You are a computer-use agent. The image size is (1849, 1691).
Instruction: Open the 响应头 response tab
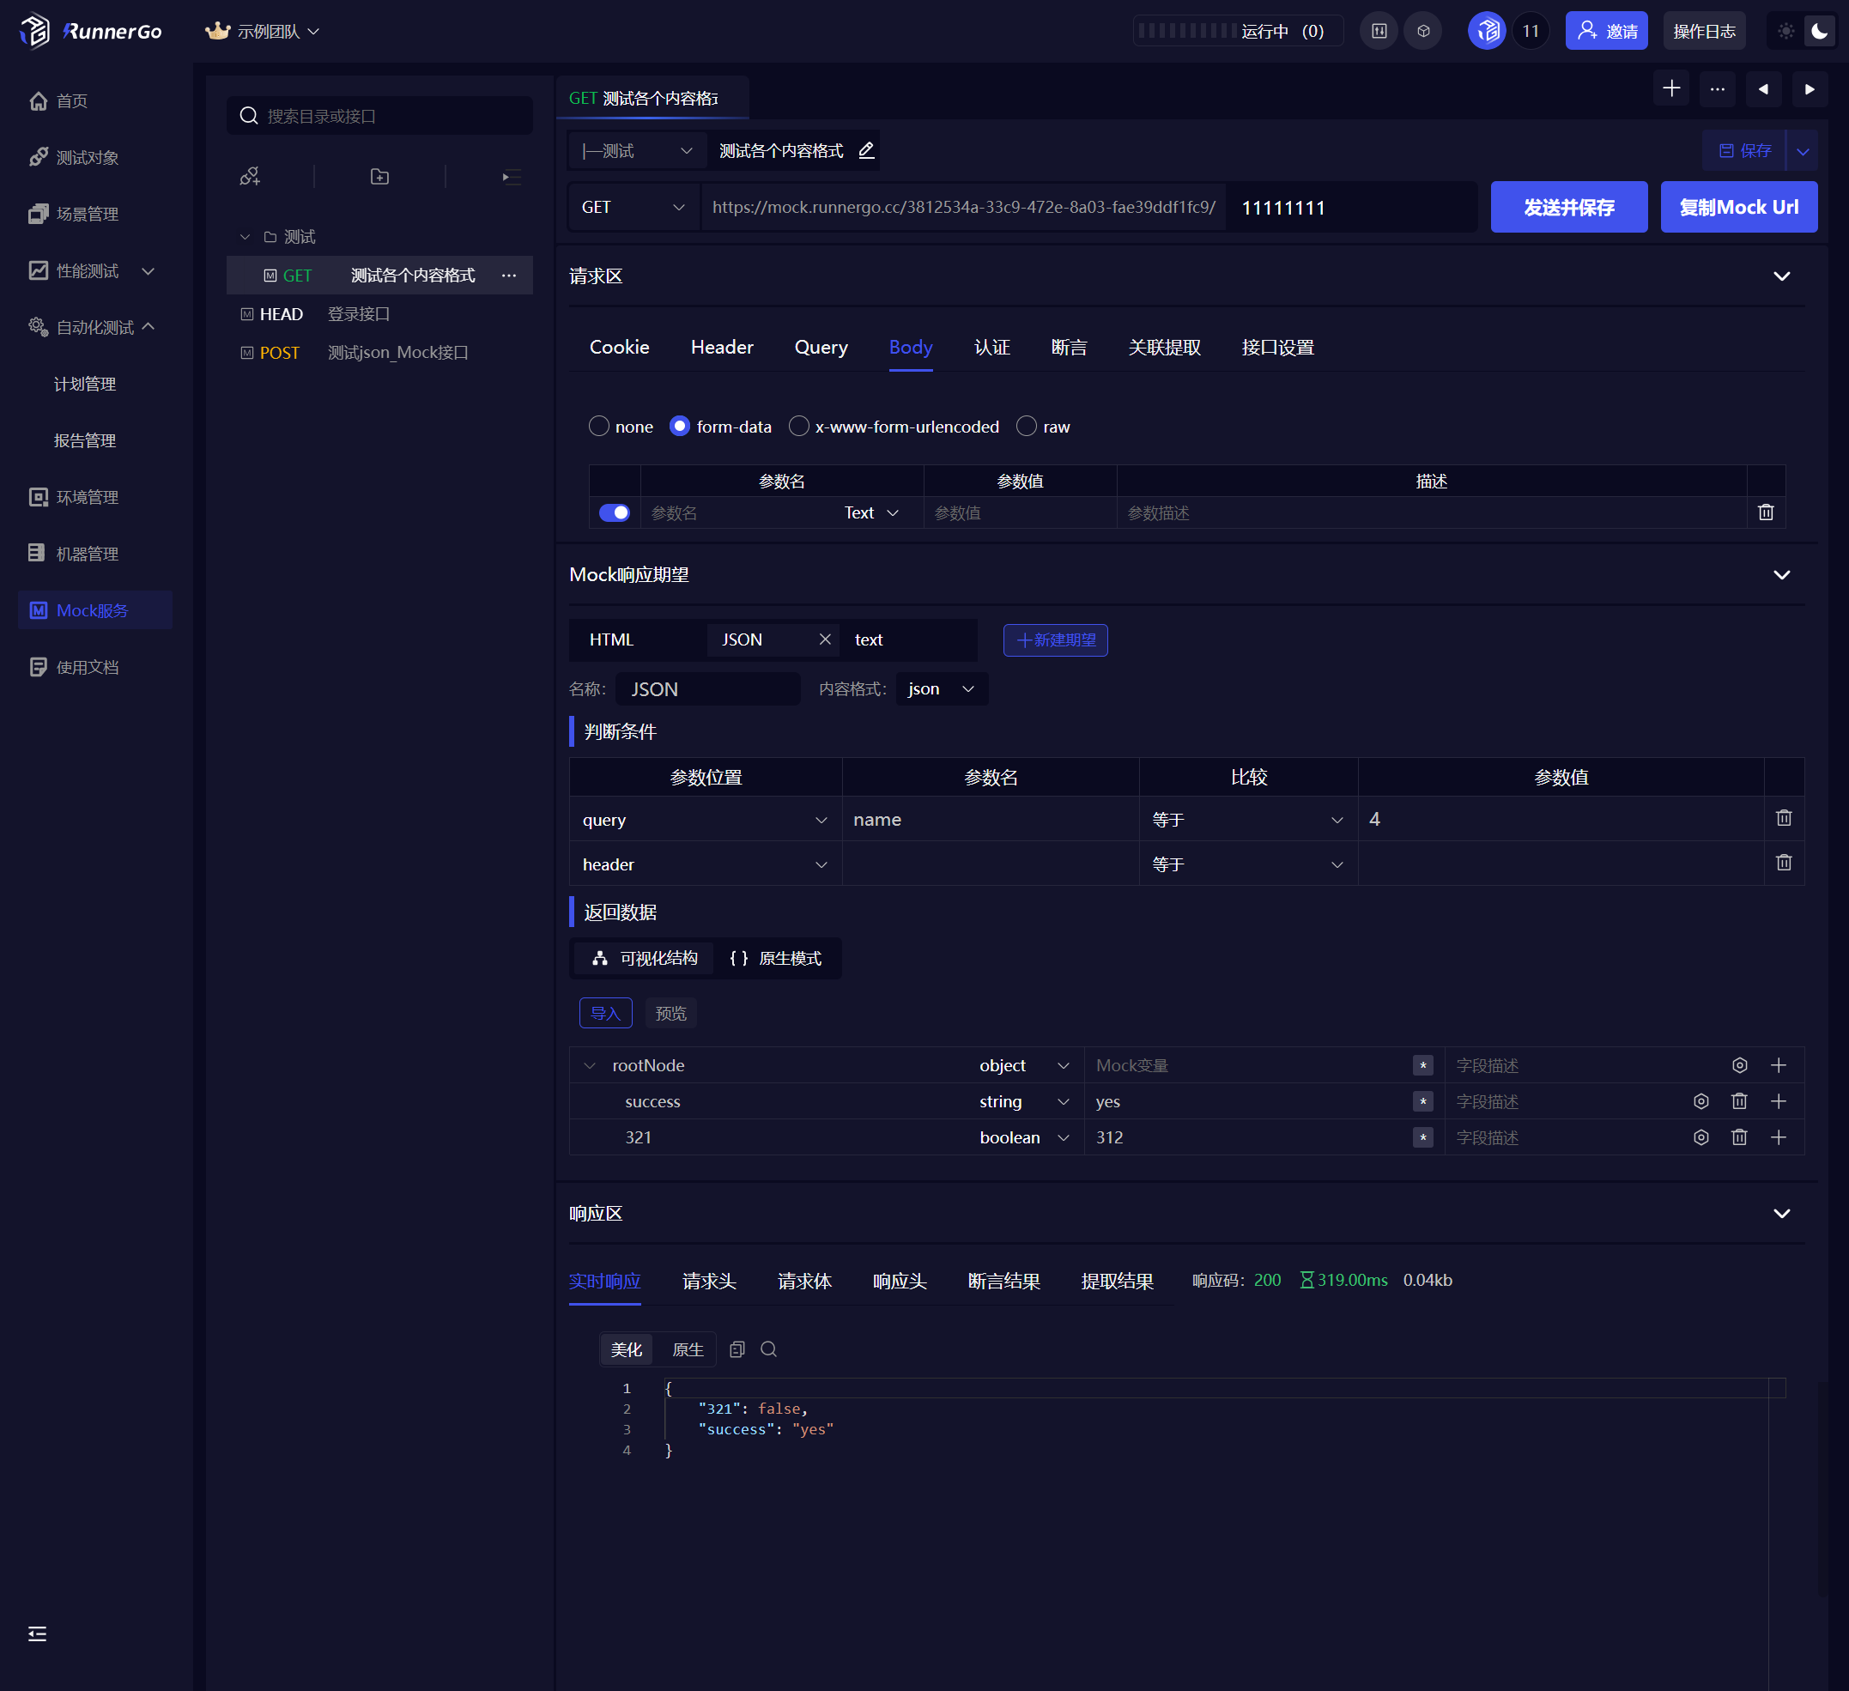(899, 1281)
